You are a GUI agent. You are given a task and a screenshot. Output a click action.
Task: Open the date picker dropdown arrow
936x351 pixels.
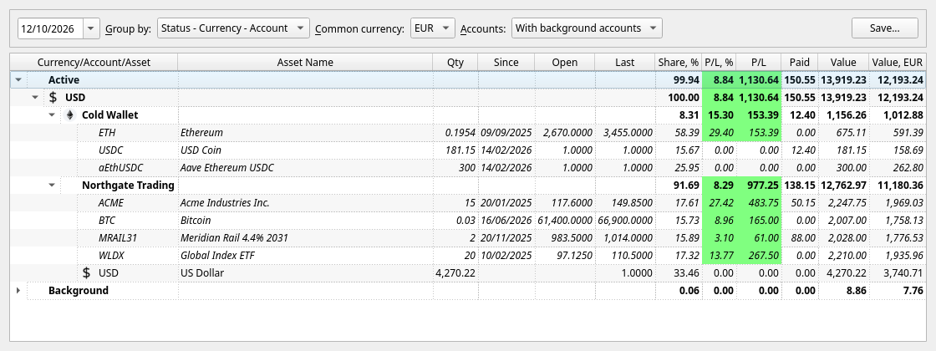[x=91, y=28]
